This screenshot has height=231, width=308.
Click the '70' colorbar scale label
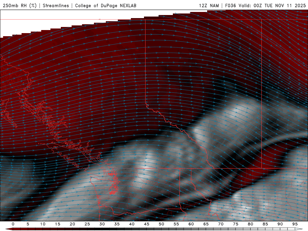coord(221,224)
